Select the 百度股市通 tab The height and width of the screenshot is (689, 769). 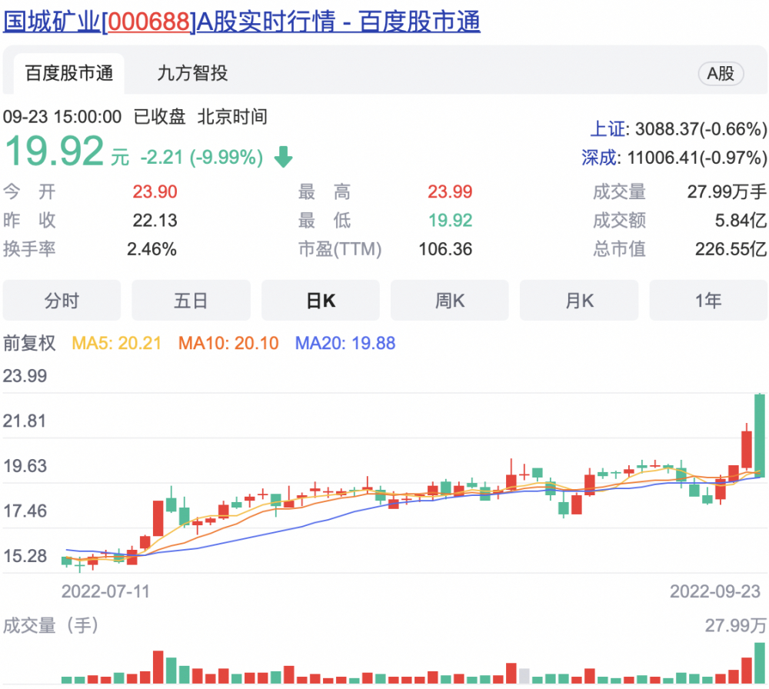[x=69, y=74]
